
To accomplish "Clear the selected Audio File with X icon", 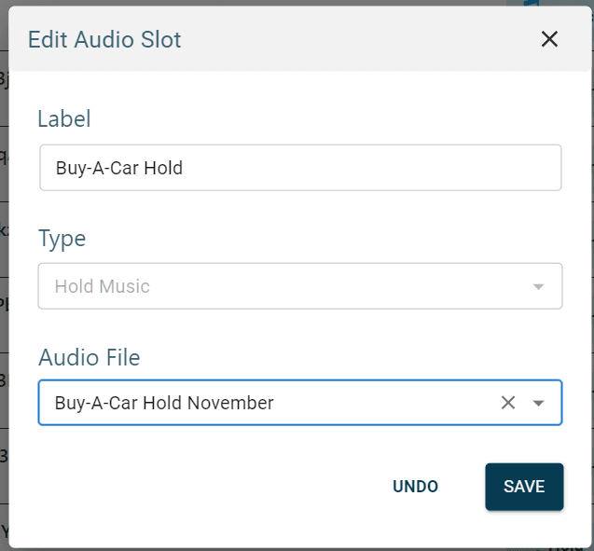I will click(x=508, y=403).
